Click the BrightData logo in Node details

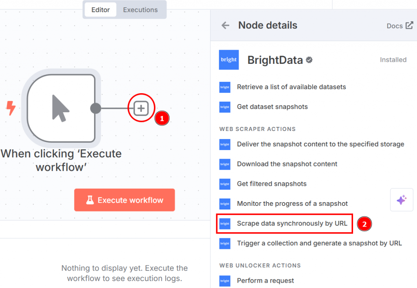[x=228, y=59]
